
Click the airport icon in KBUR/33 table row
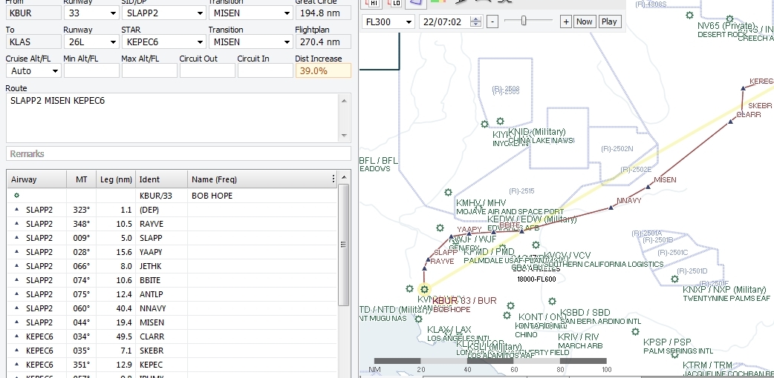(17, 196)
